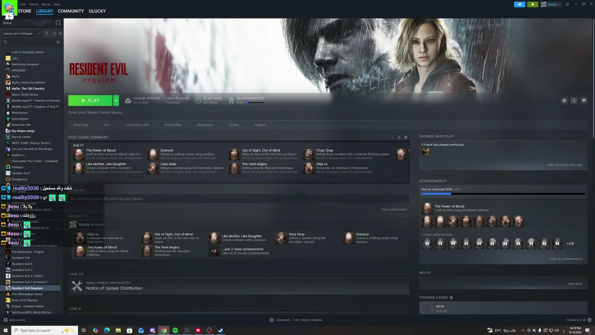Open game info circle icon
The image size is (595, 335).
point(574,100)
